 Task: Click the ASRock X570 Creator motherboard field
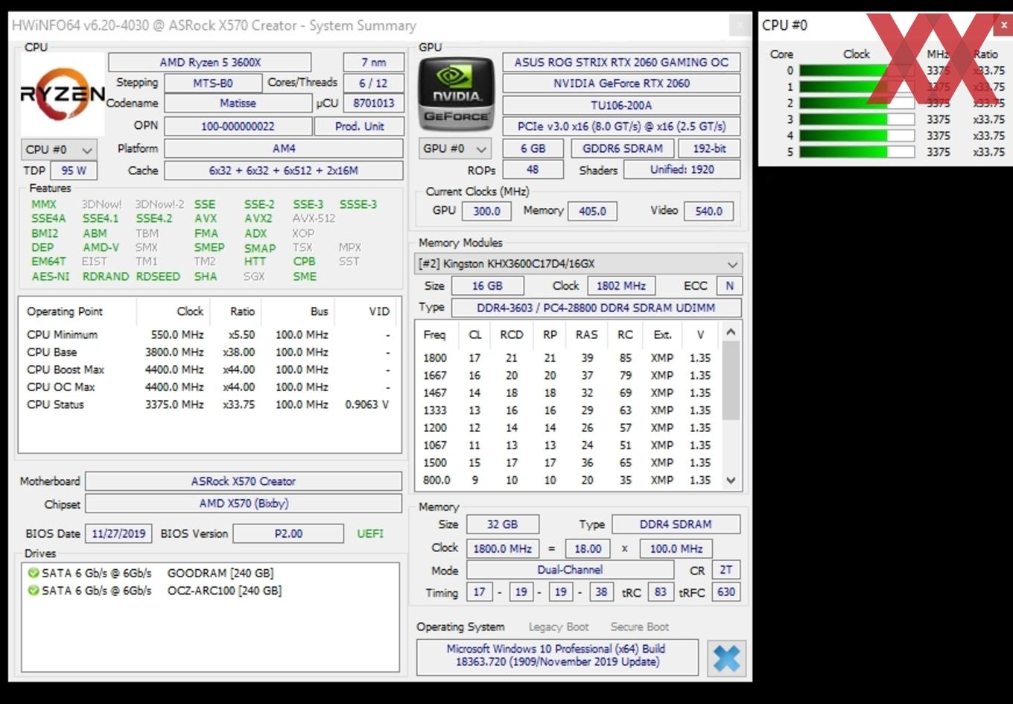point(244,481)
